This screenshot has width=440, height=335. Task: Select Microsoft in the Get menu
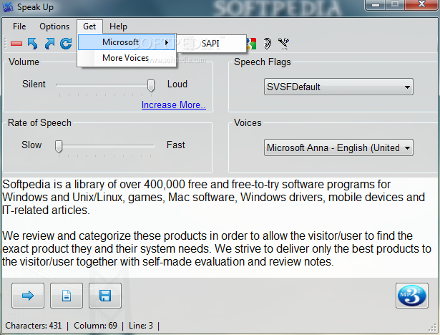[x=127, y=42]
